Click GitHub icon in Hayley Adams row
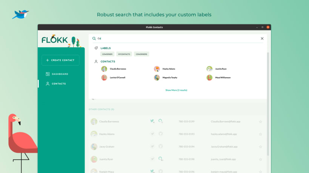 click(161, 134)
